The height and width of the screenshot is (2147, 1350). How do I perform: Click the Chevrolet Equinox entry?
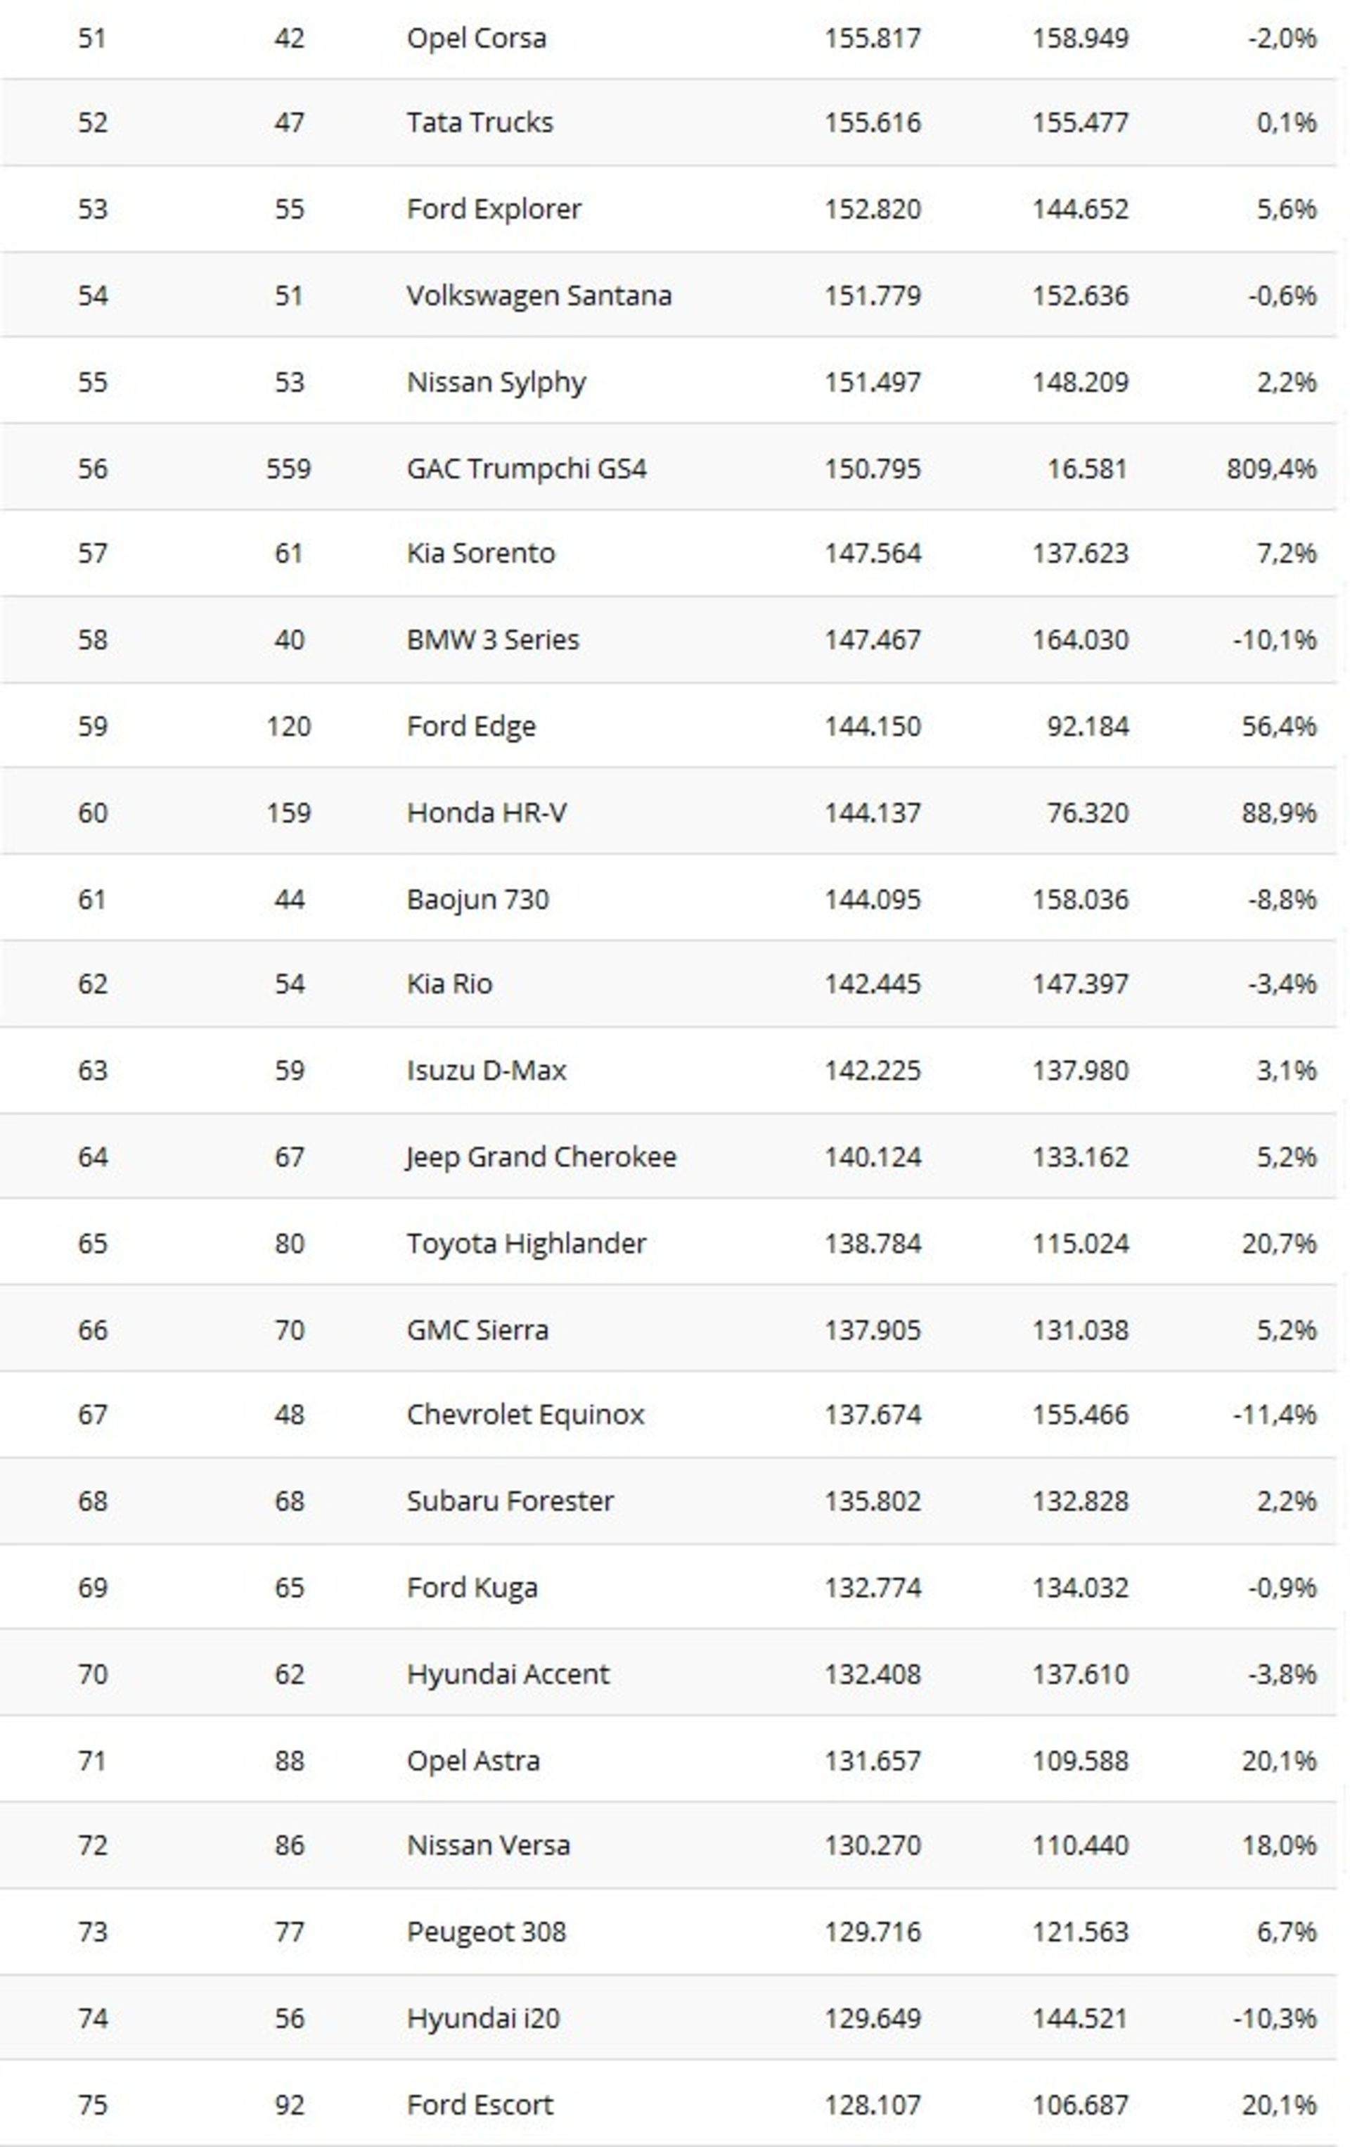coord(525,1414)
